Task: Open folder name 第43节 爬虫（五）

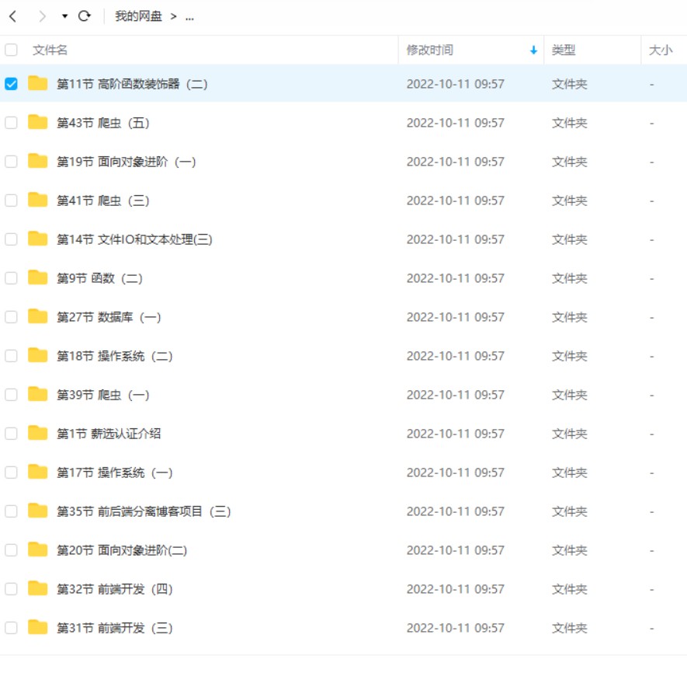Action: (103, 123)
